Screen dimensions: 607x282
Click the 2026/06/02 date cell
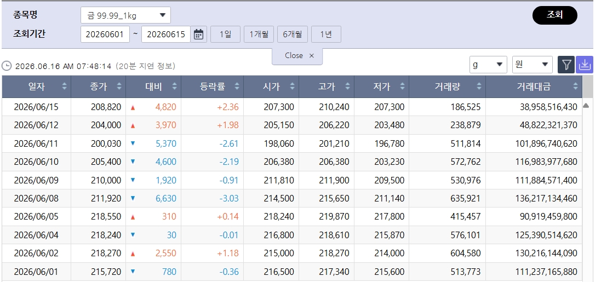pos(36,254)
